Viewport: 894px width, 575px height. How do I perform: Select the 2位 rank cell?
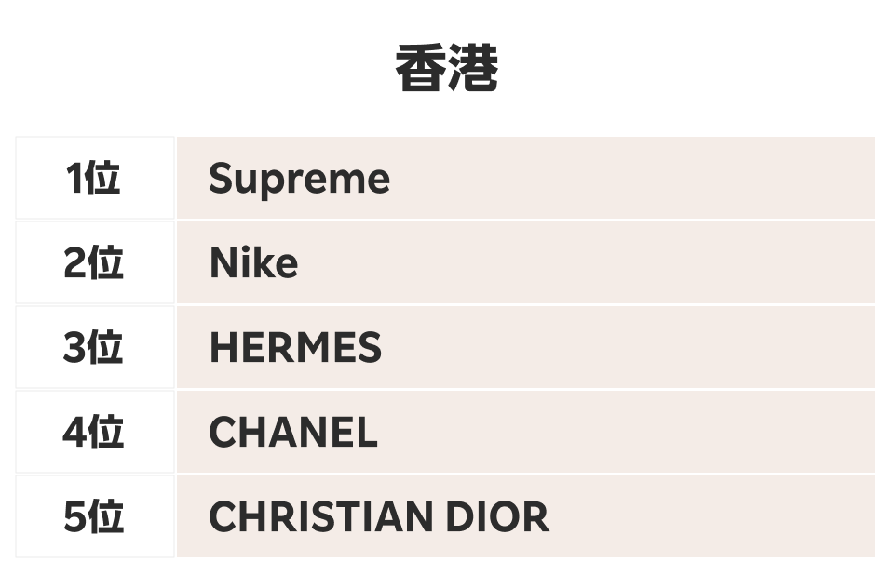click(x=94, y=263)
